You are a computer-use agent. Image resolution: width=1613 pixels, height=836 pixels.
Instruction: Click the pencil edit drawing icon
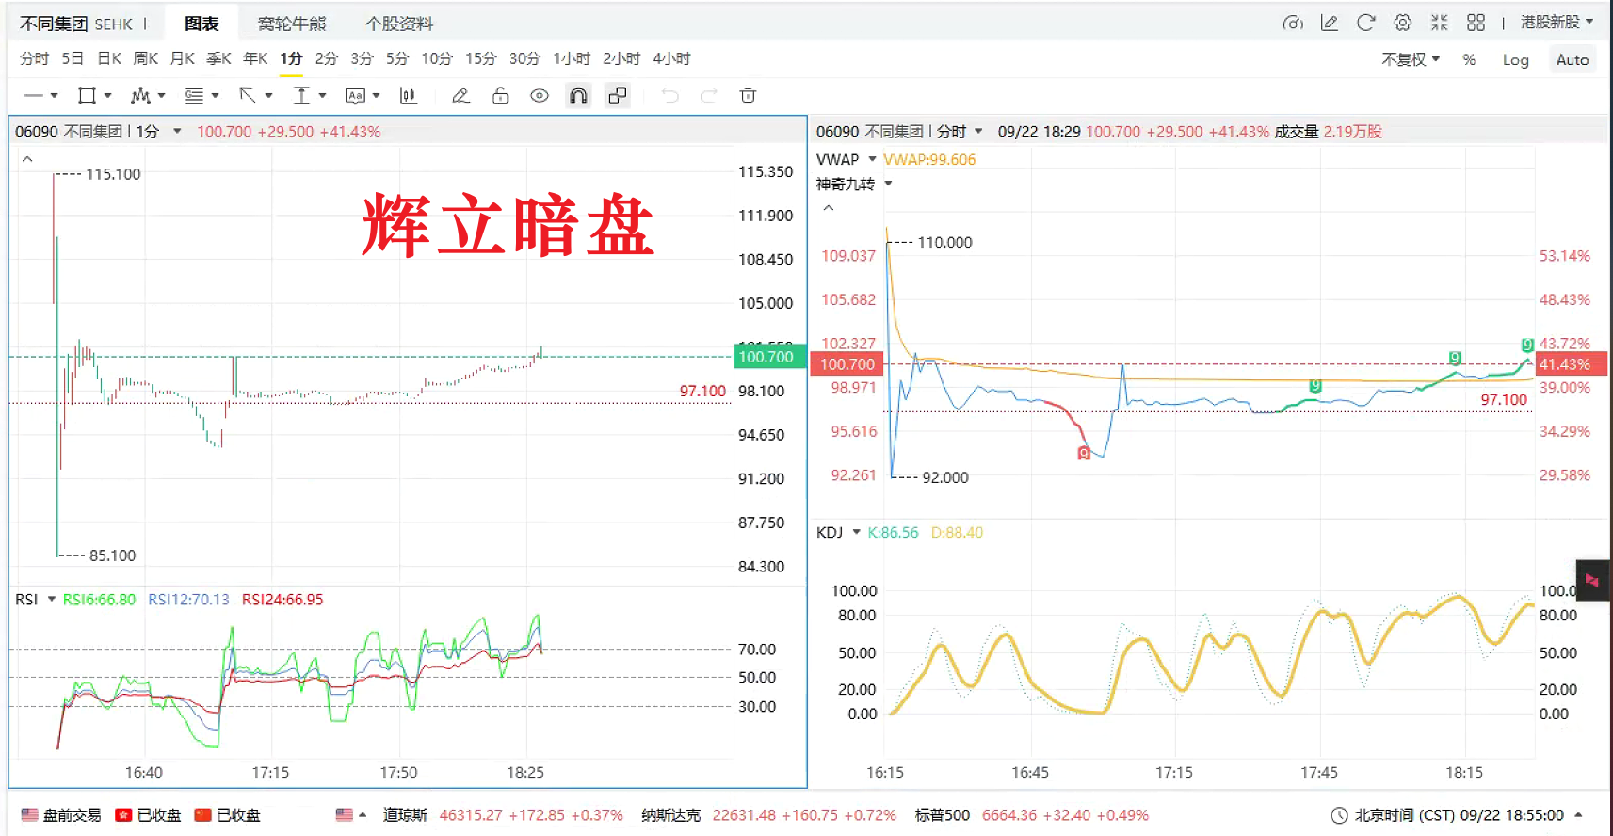pyautogui.click(x=460, y=96)
